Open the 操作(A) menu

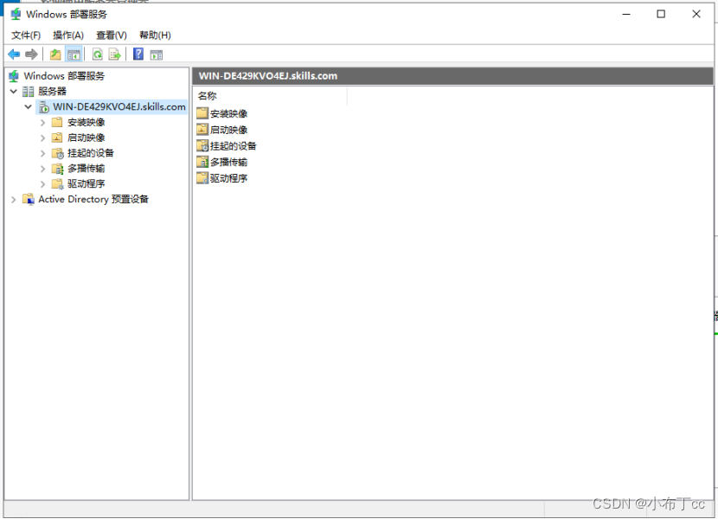(x=68, y=35)
